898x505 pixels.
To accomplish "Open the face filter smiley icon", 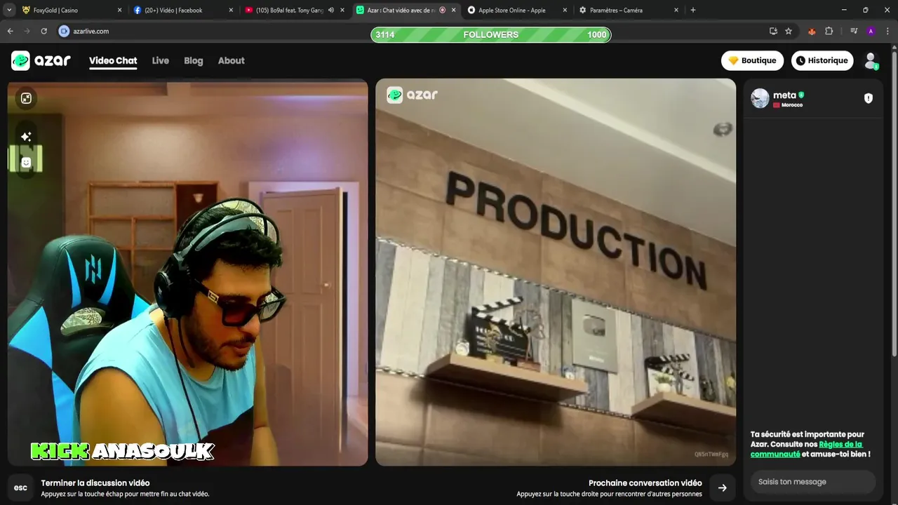I will point(26,162).
